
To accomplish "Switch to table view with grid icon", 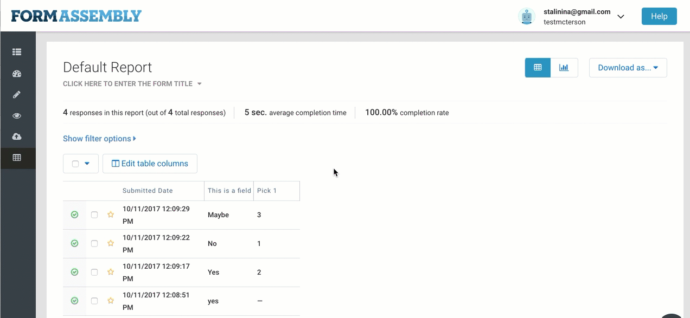I will click(x=538, y=68).
